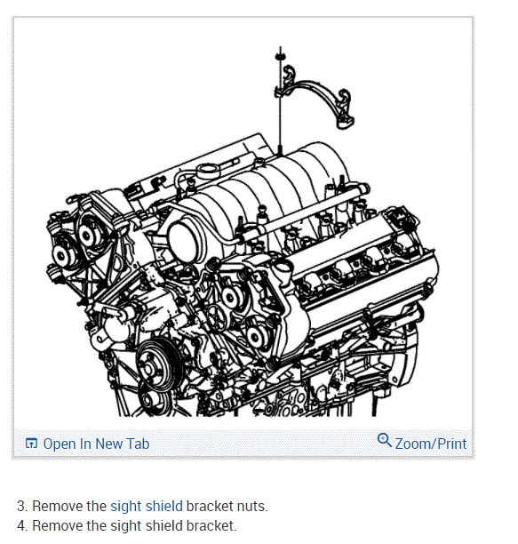Click the step 4 Remove the sight shield bracket text
Image resolution: width=518 pixels, height=544 pixels.
(126, 525)
